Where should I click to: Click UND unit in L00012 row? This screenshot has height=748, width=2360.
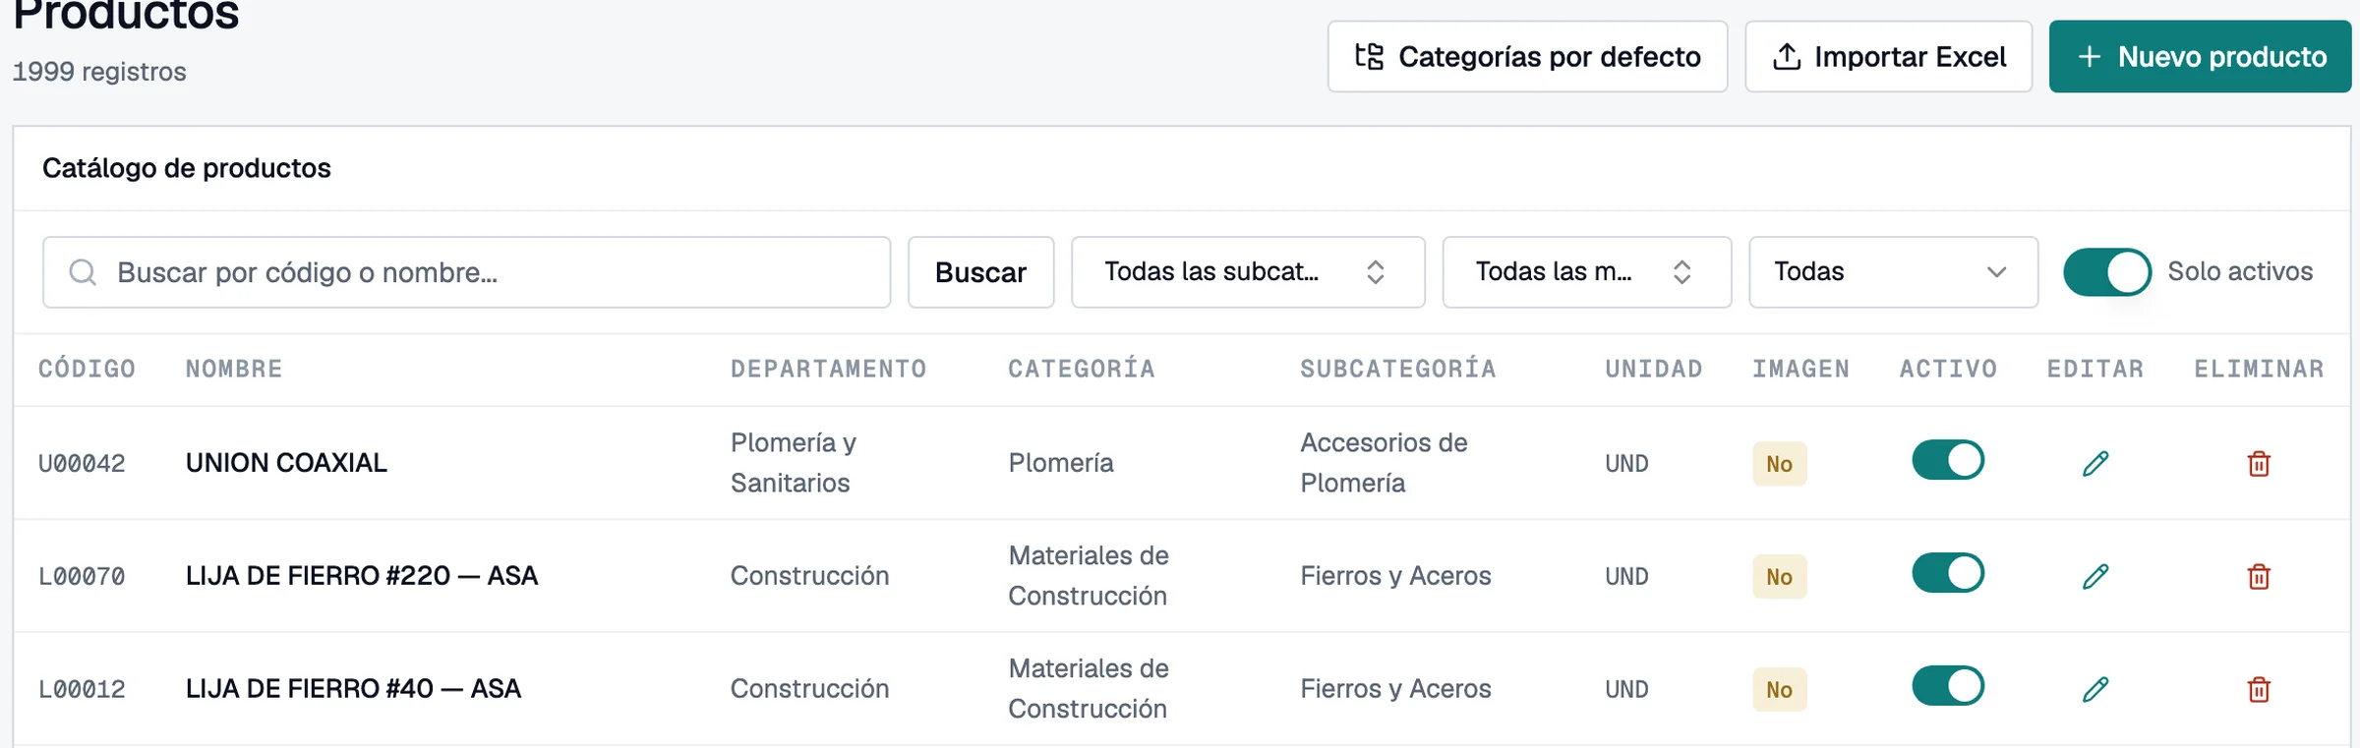[1626, 690]
